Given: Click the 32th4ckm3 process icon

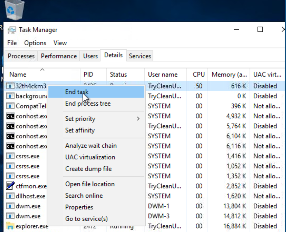Looking at the screenshot, I should (x=10, y=86).
